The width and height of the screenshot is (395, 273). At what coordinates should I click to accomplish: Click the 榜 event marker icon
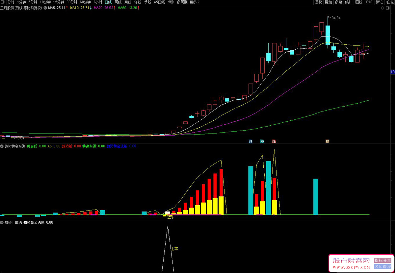tap(328, 141)
